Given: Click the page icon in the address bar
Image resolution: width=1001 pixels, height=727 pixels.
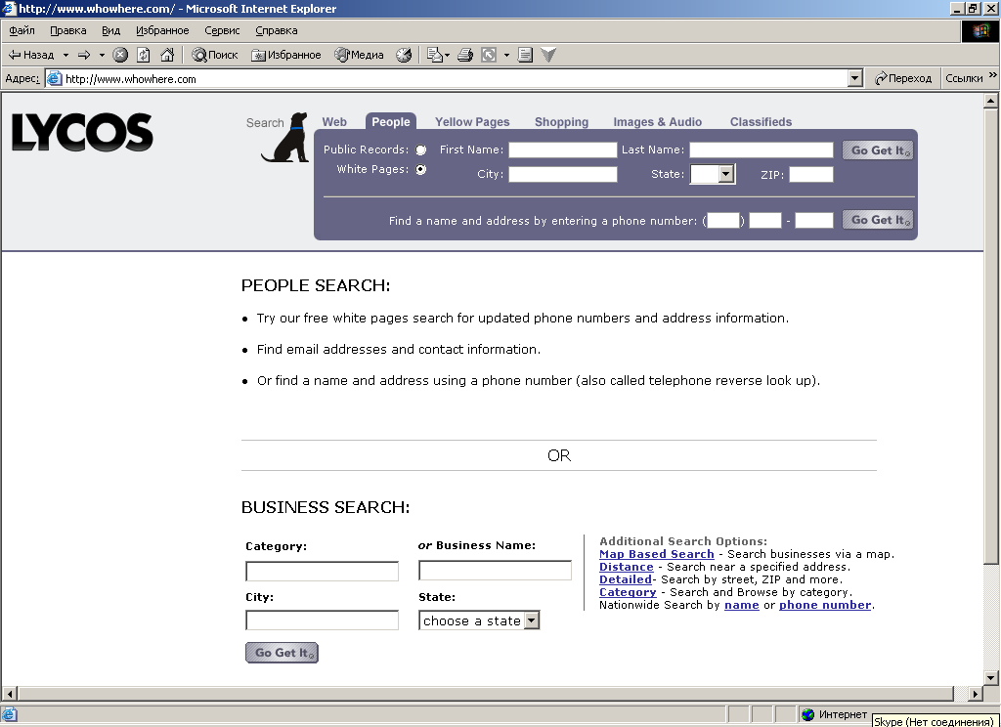Looking at the screenshot, I should point(55,78).
